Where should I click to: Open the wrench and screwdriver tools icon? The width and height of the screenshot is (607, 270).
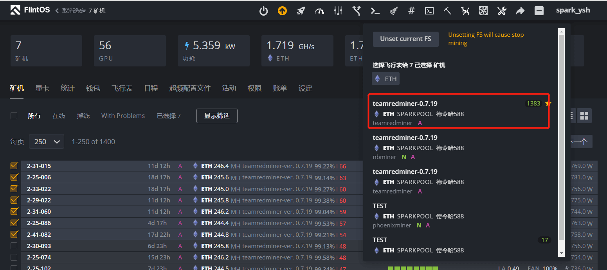click(502, 11)
